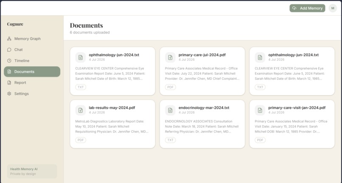
Task: Click the ENDOCRINOLOGY ASSOCIATES preview text
Action: click(202, 127)
